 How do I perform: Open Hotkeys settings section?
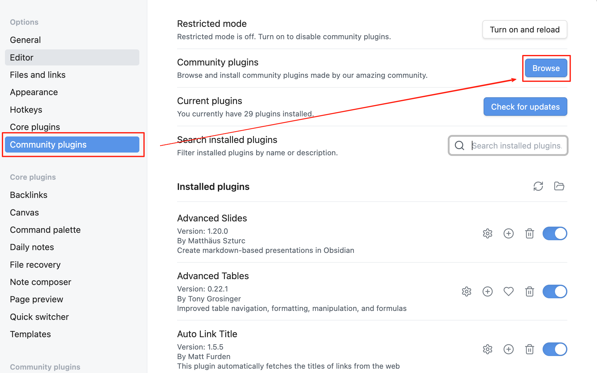(26, 110)
